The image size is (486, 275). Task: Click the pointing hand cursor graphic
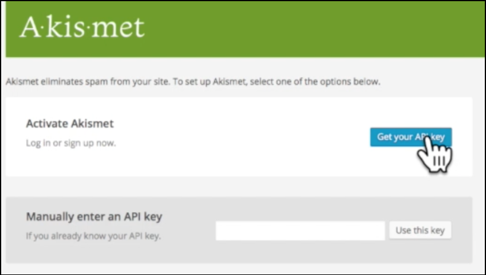[434, 154]
